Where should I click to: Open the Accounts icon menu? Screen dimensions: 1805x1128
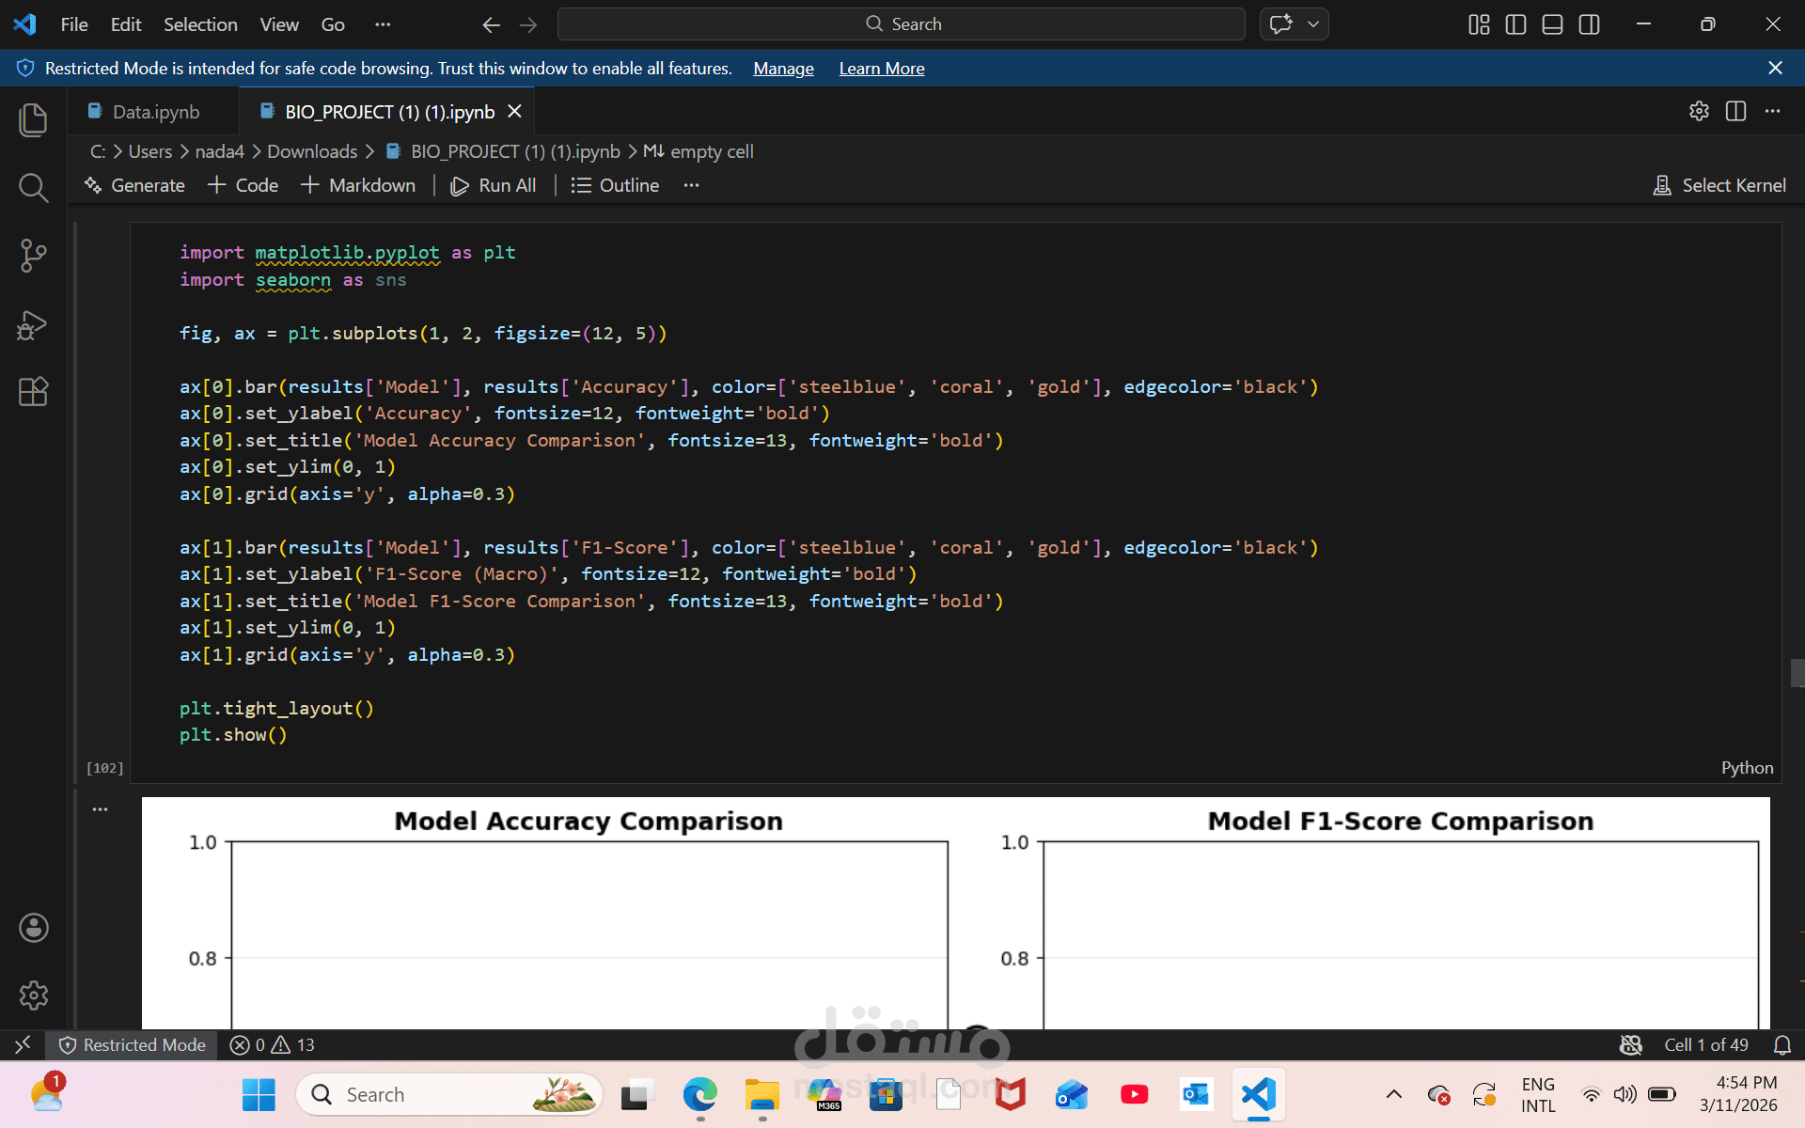click(x=33, y=928)
